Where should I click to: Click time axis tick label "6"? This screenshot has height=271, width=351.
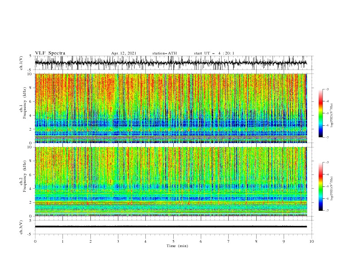(x=201, y=241)
